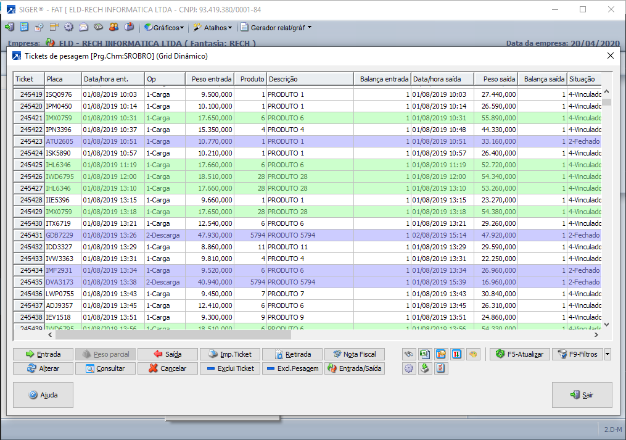Expand the Gráficos dropdown menu
Image resolution: width=626 pixels, height=440 pixels.
[164, 28]
